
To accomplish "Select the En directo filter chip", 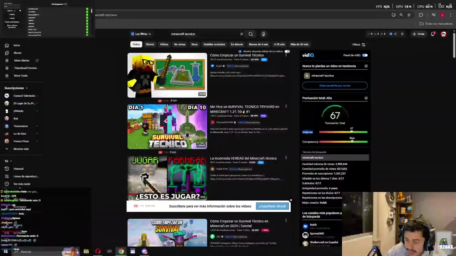I will (x=237, y=44).
